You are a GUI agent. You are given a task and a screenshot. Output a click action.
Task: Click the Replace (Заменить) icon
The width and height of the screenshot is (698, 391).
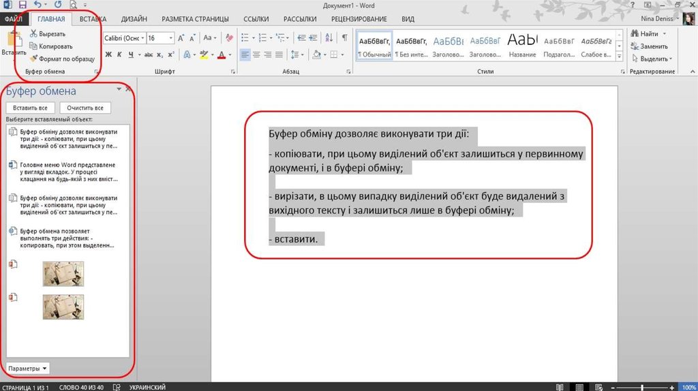click(x=634, y=46)
